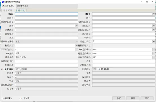Focus the 销售分类编码 input field
Screen dimensions: 156x102
click(122, 30)
